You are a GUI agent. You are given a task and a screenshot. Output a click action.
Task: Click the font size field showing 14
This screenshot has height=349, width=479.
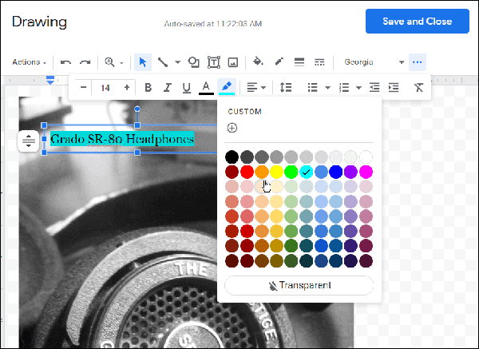[105, 88]
